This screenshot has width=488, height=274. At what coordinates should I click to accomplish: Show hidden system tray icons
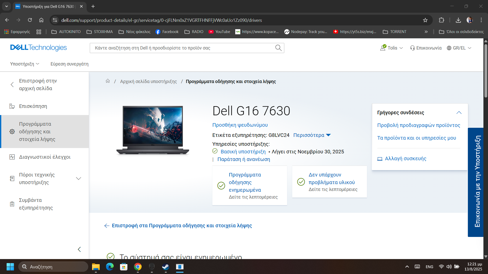coord(407,267)
